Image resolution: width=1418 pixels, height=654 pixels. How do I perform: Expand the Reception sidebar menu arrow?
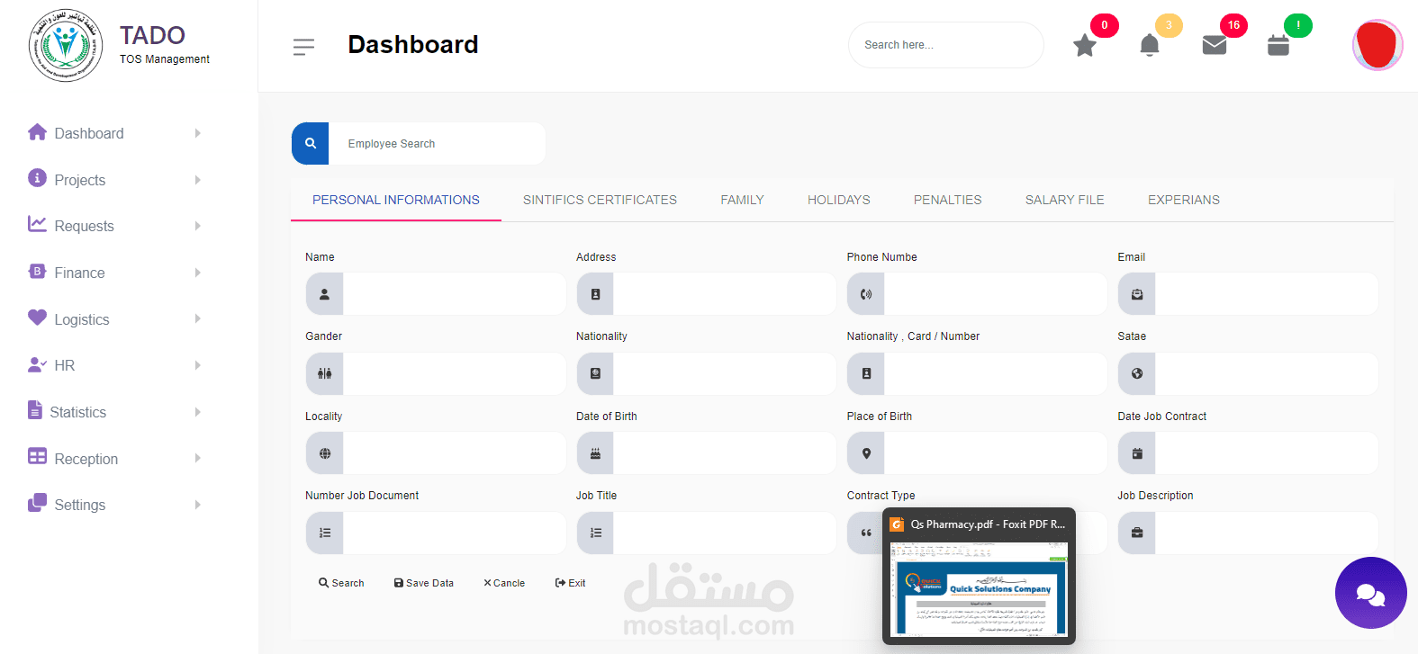click(x=198, y=458)
